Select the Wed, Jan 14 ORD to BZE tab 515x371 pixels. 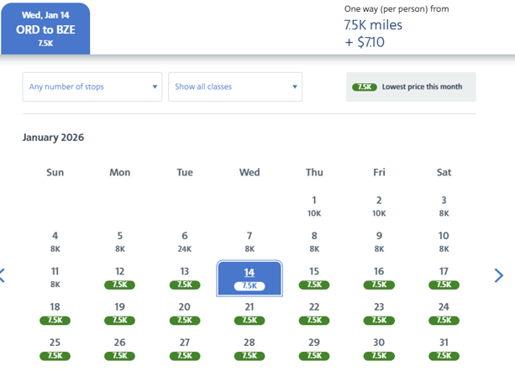tap(45, 29)
